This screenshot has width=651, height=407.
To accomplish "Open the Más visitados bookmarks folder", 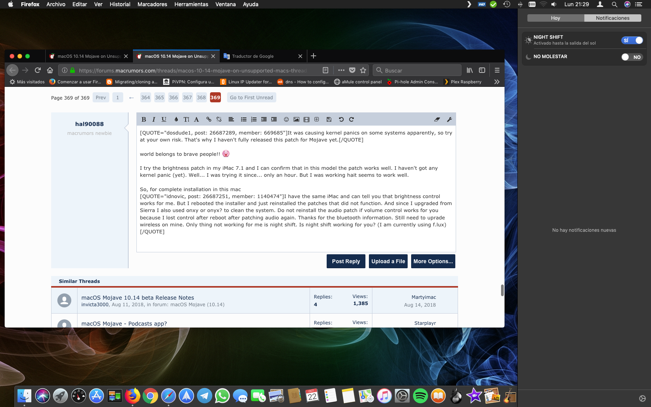I will click(27, 82).
